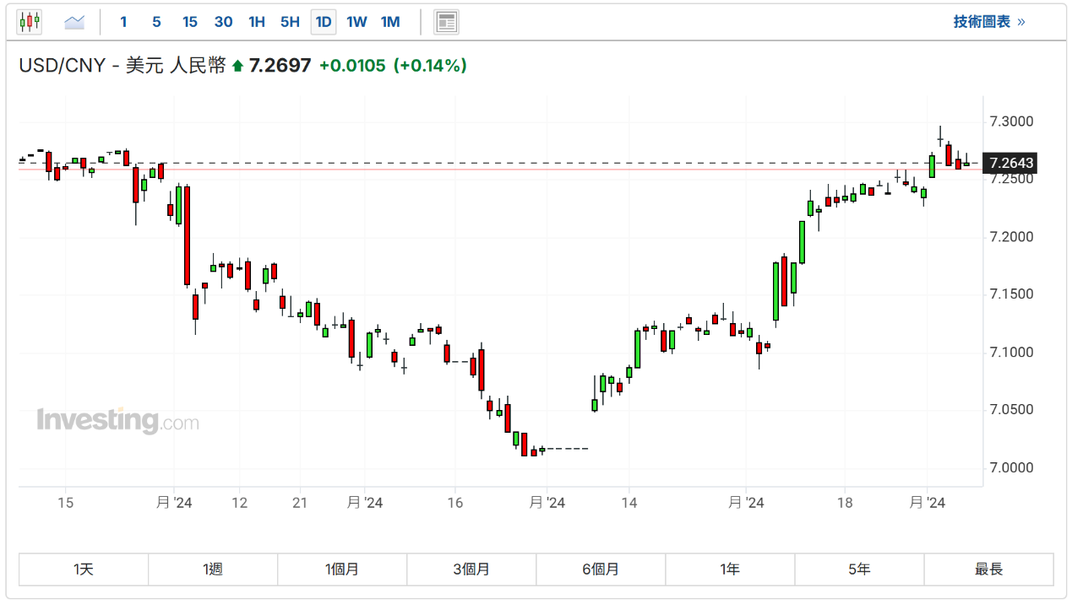The image size is (1072, 604).
Task: Select the 3個月 range button
Action: pyautogui.click(x=471, y=569)
